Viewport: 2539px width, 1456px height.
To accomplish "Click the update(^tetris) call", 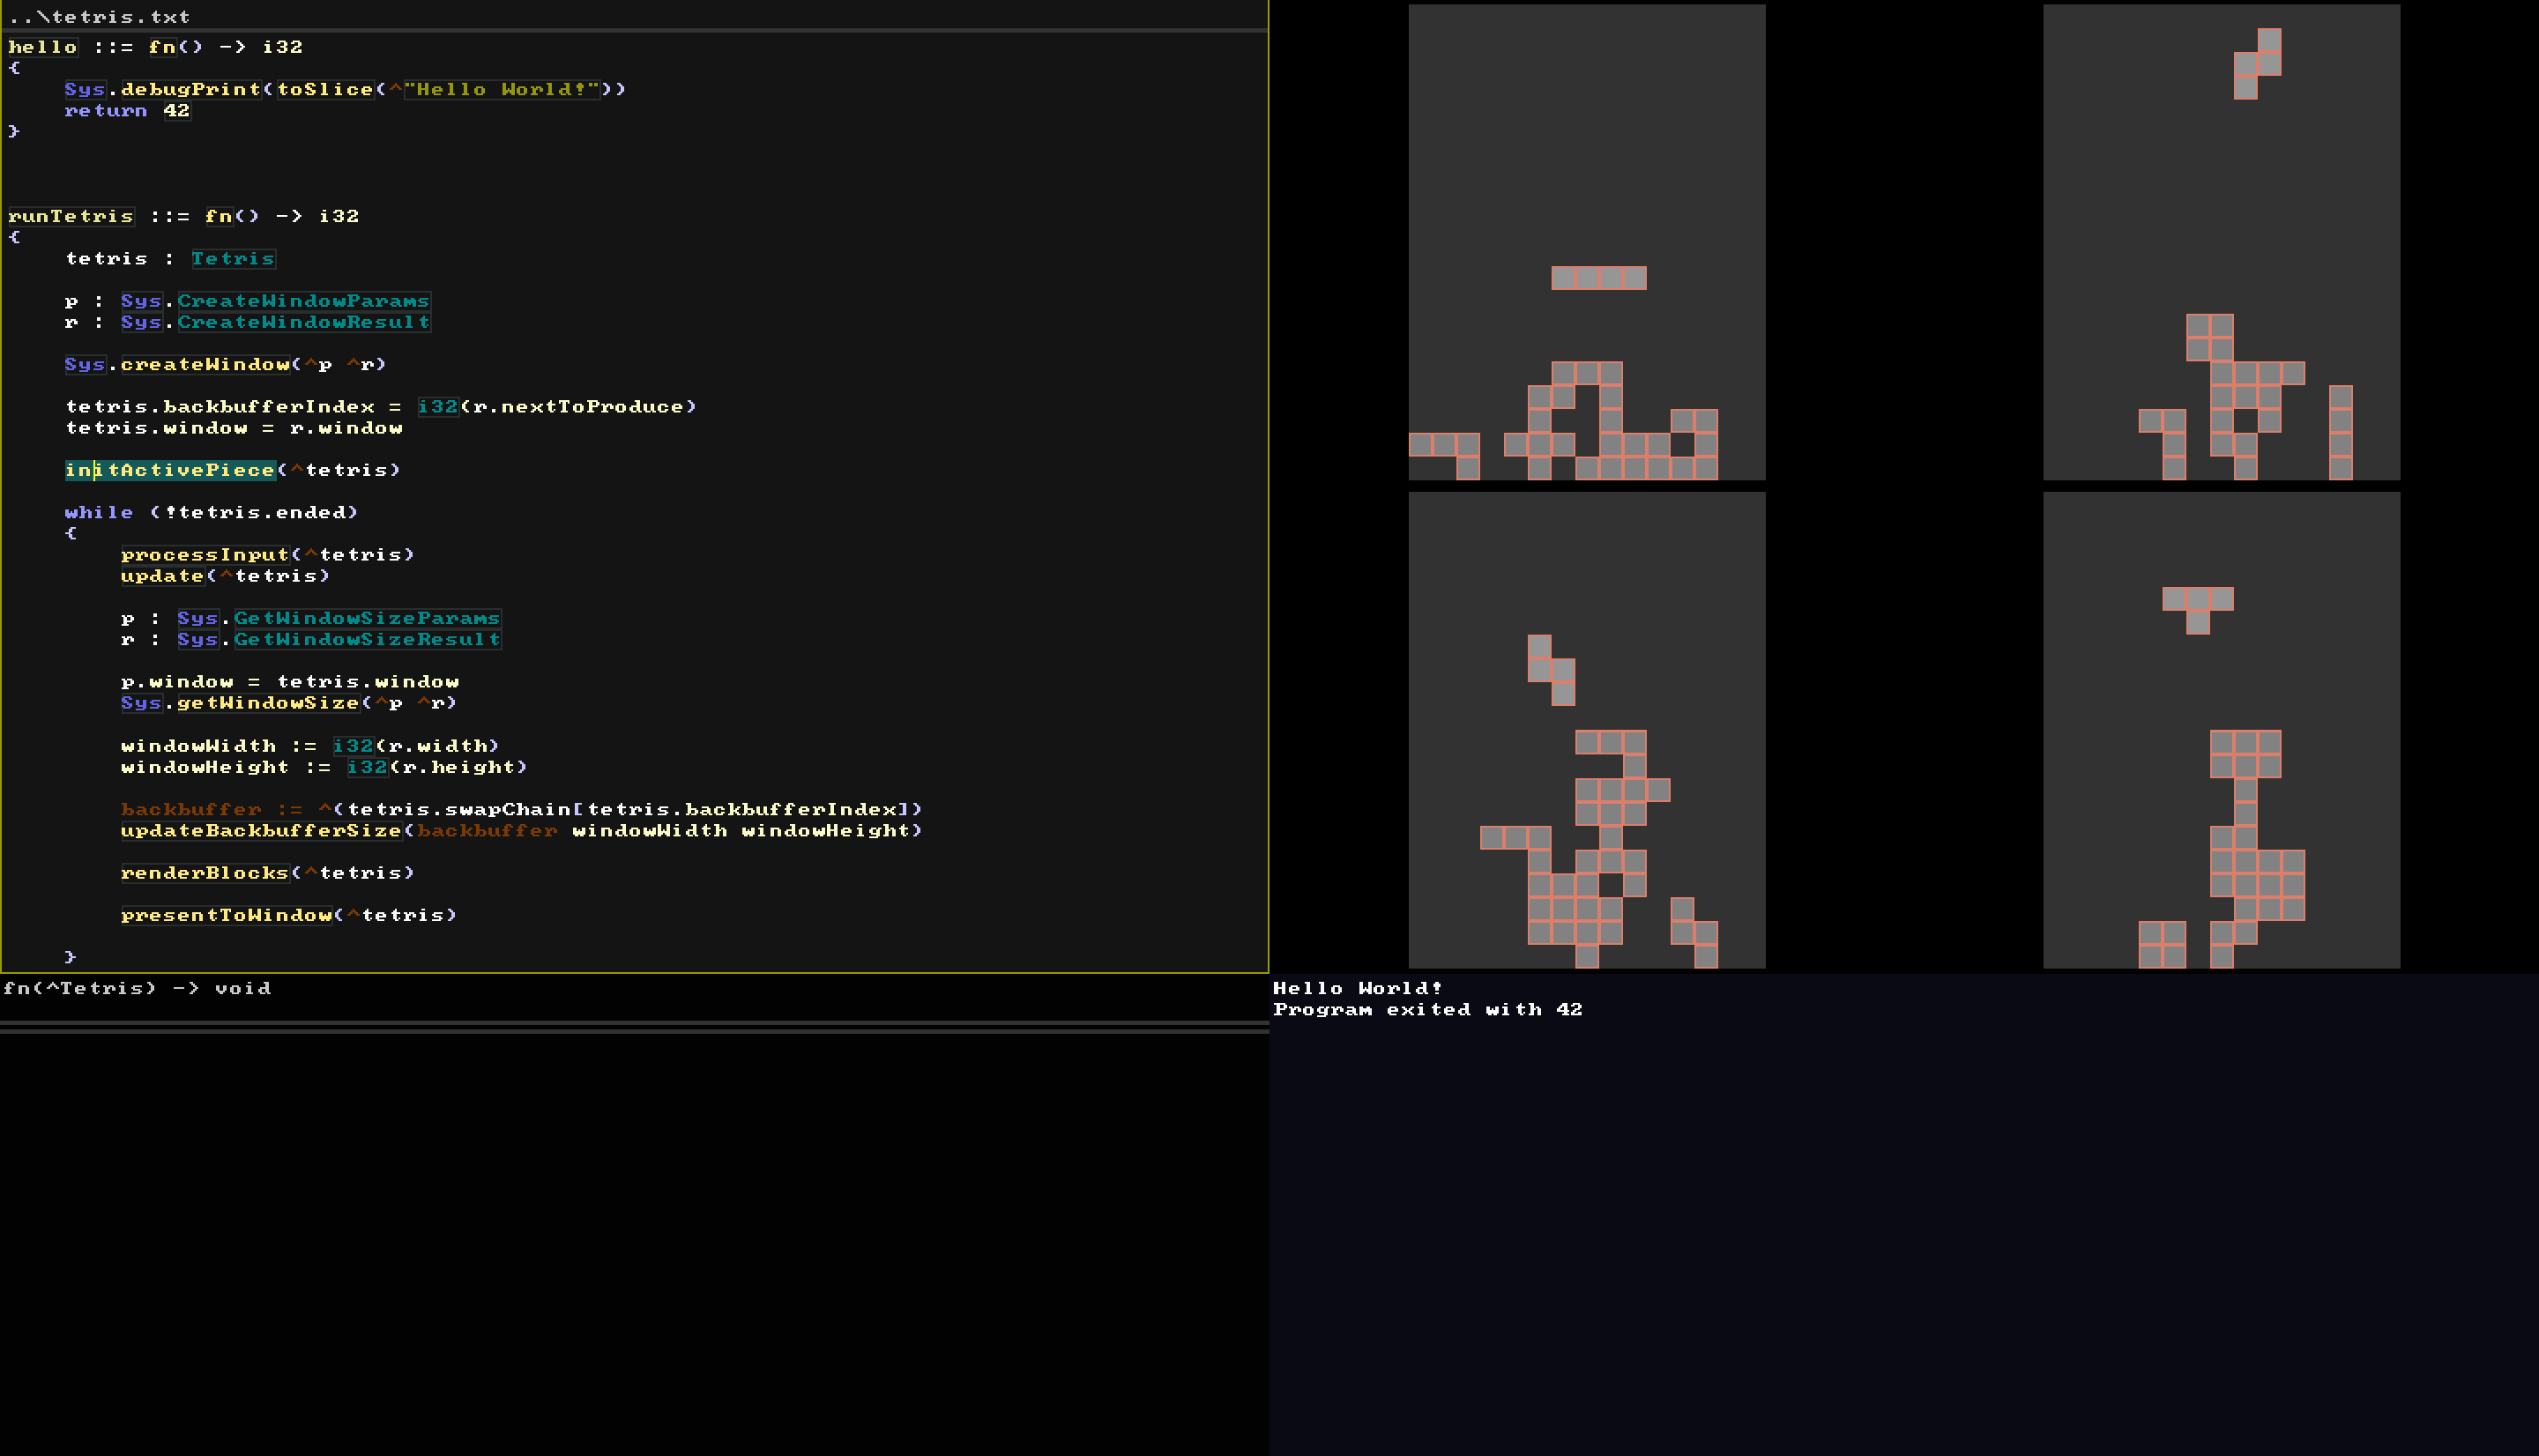I will [x=225, y=576].
